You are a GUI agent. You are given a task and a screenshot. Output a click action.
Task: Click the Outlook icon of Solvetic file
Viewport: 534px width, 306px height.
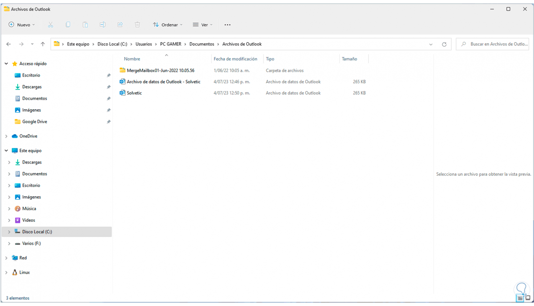click(x=122, y=93)
